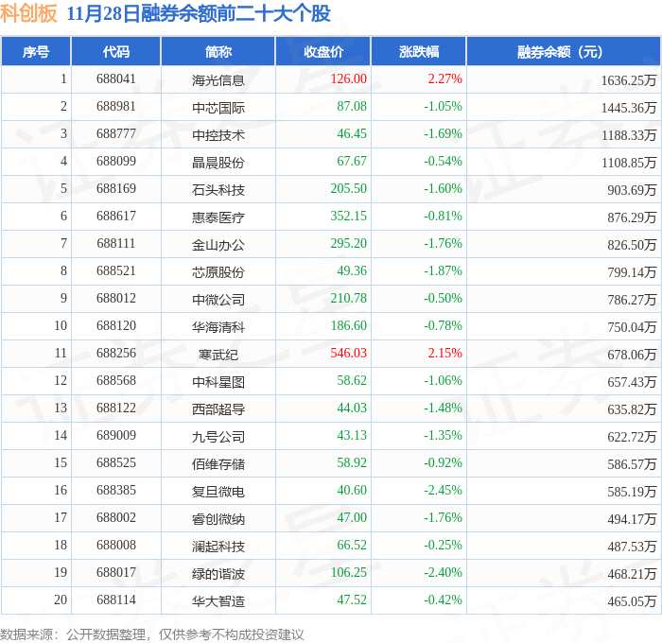
Task: Select change value 2.27%
Action: [444, 78]
